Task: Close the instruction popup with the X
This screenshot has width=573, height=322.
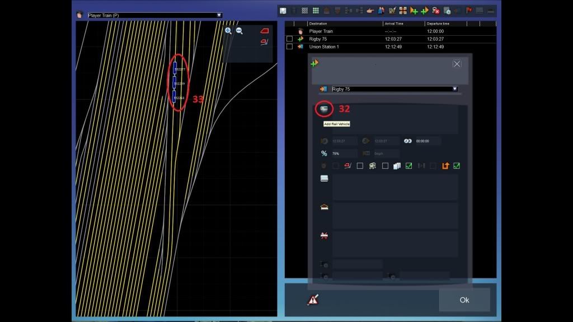Action: (x=457, y=64)
